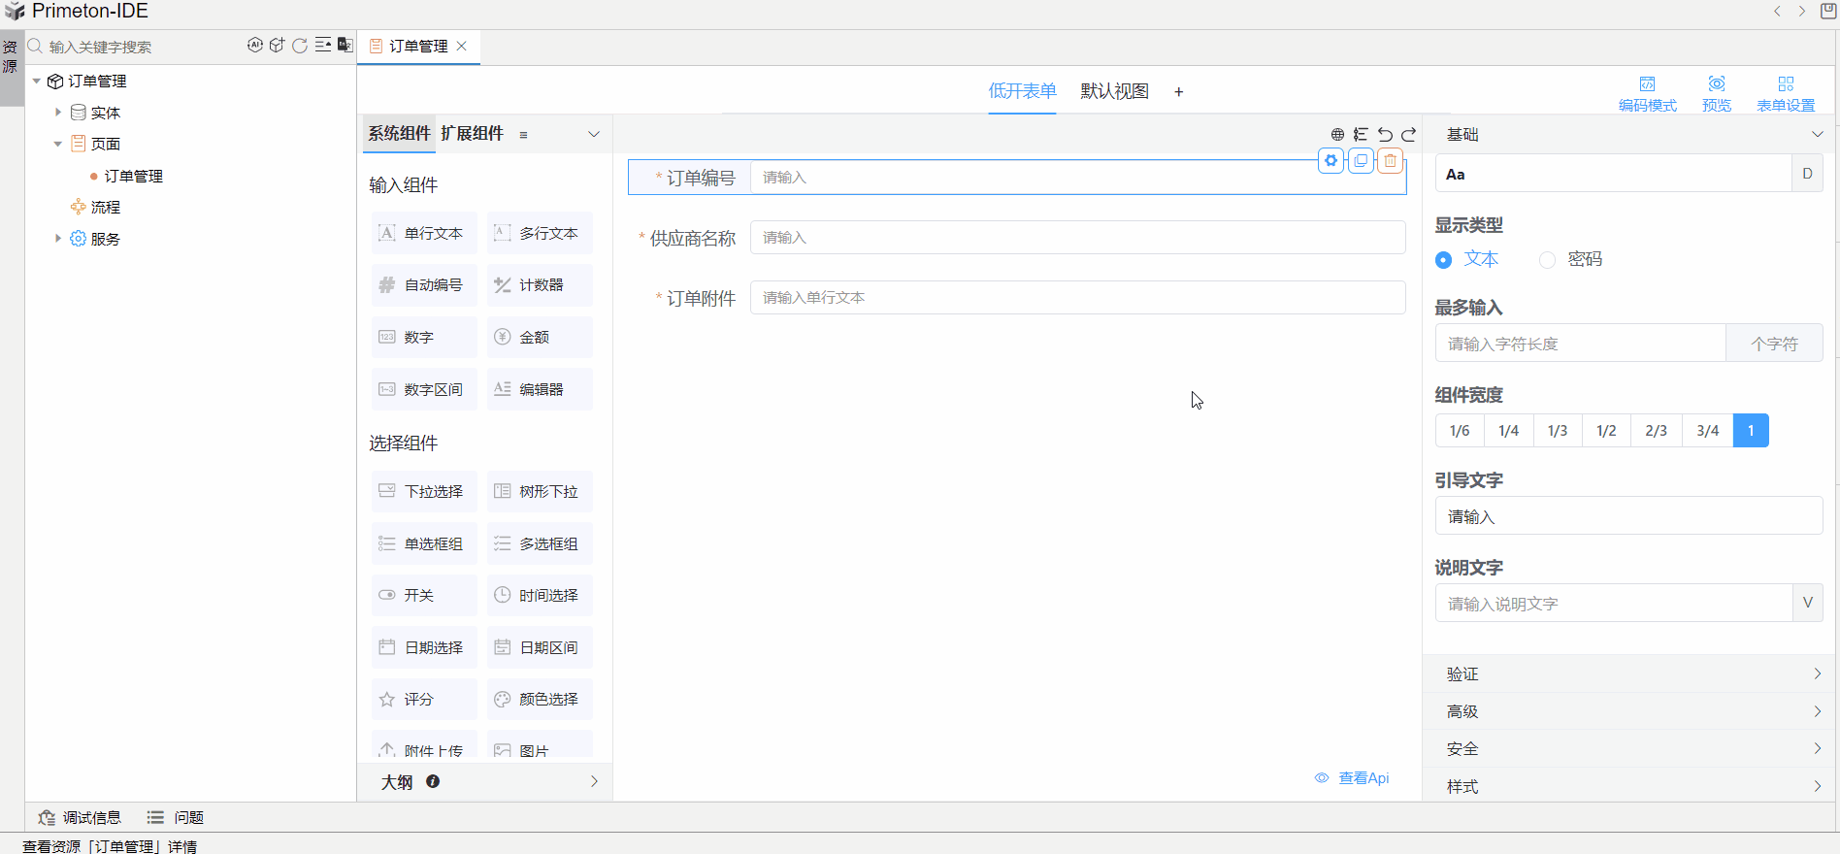
Task: Switch to the 默认视图 tab
Action: (1114, 91)
